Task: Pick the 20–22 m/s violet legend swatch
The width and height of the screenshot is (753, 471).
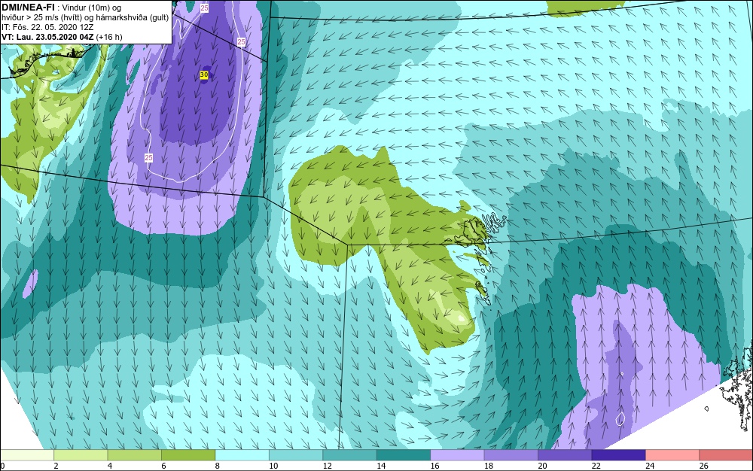Action: (565, 455)
